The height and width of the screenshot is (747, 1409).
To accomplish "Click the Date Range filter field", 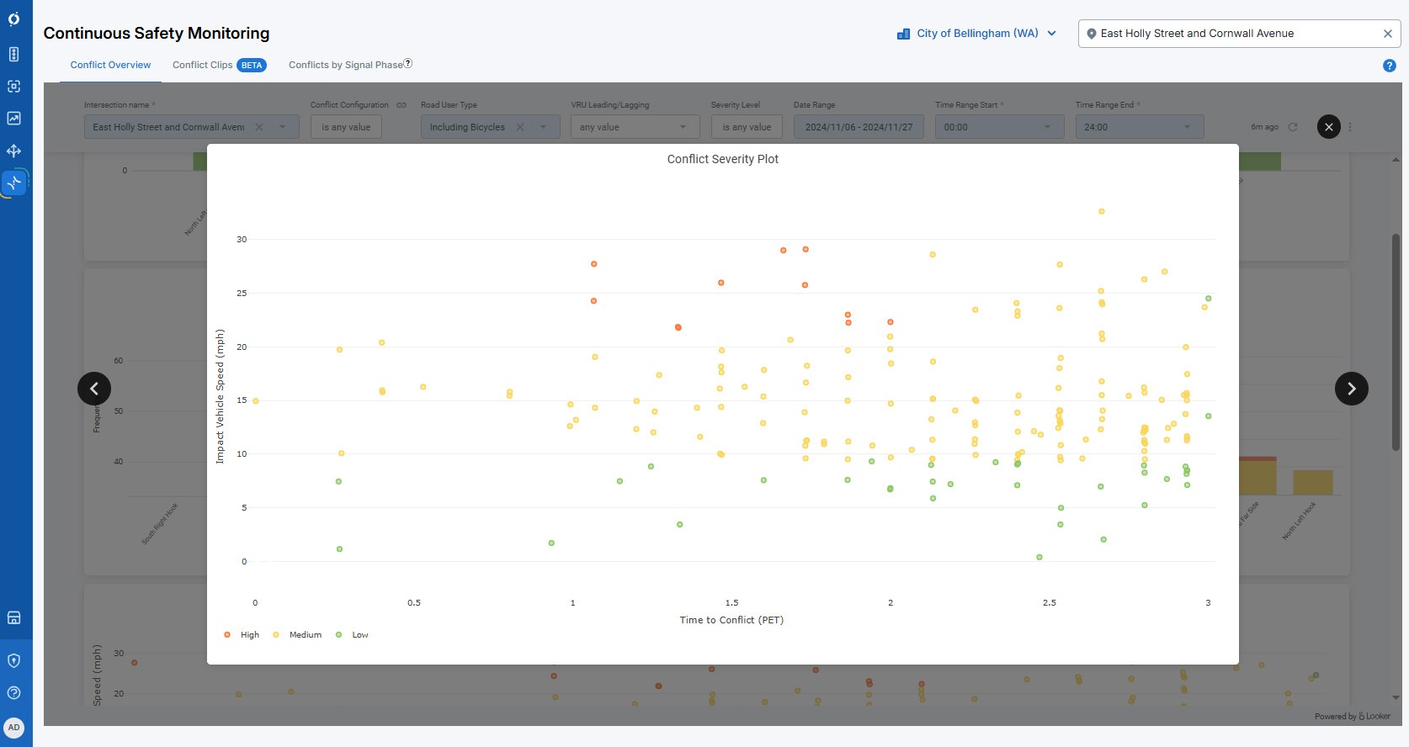I will point(858,127).
